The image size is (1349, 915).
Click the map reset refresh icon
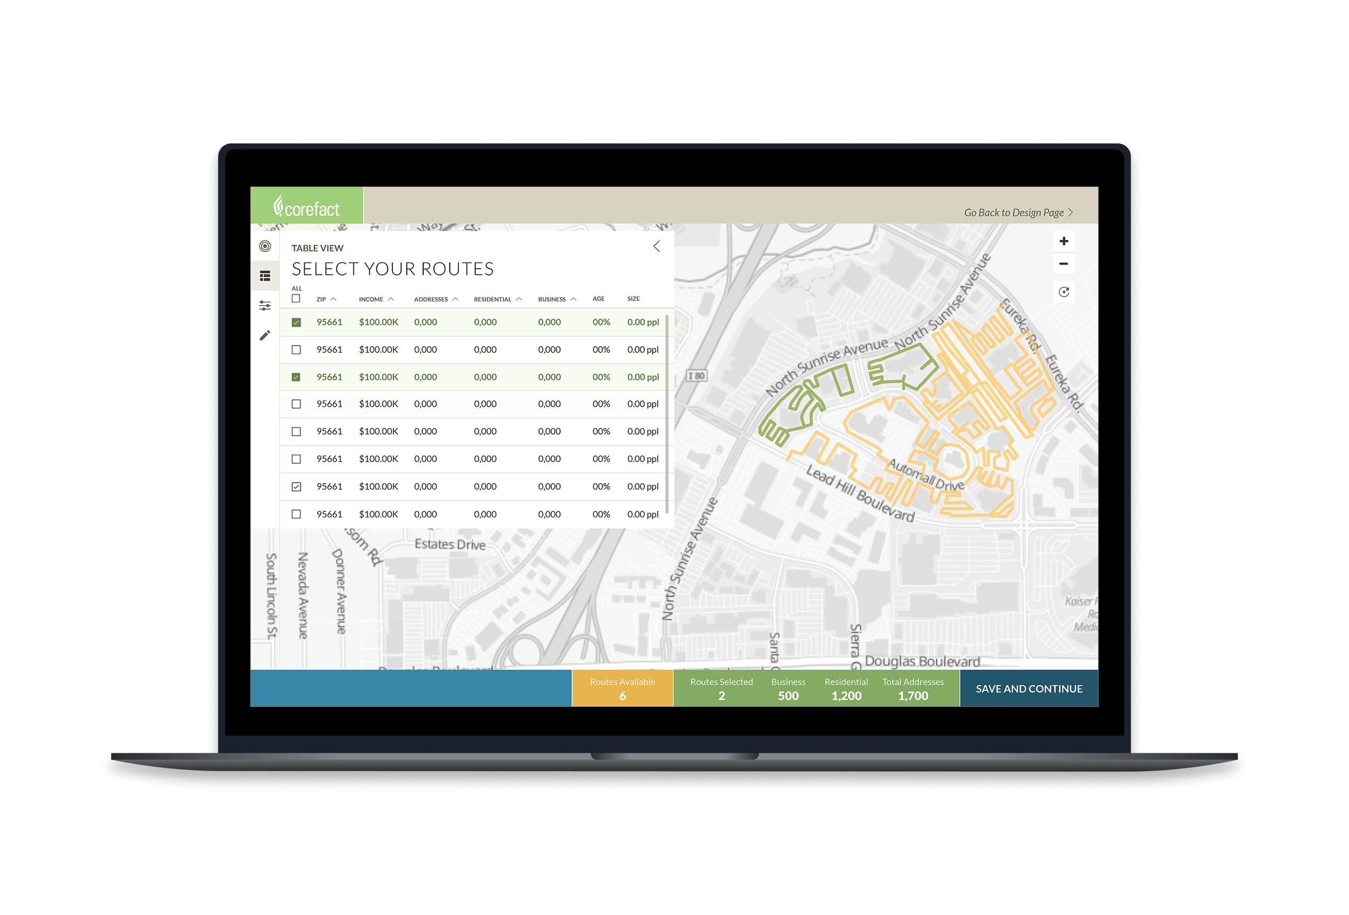(x=1064, y=292)
